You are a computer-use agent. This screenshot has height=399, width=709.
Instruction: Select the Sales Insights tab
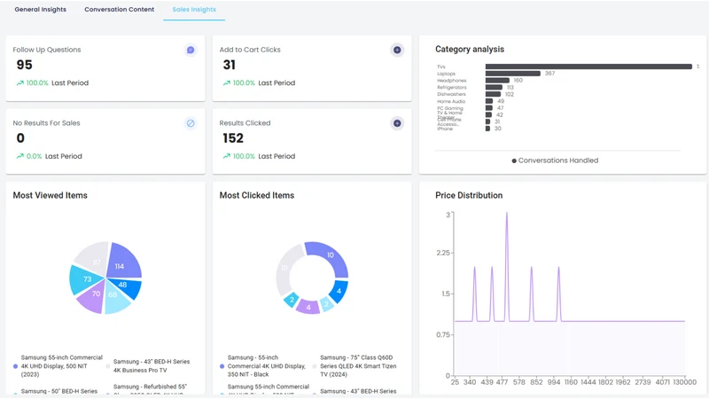(x=194, y=10)
